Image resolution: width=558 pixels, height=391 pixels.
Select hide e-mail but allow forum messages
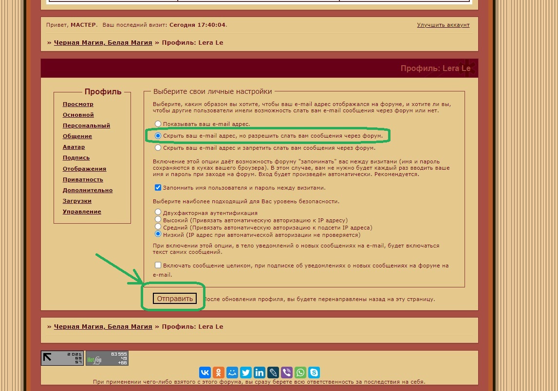click(x=158, y=136)
